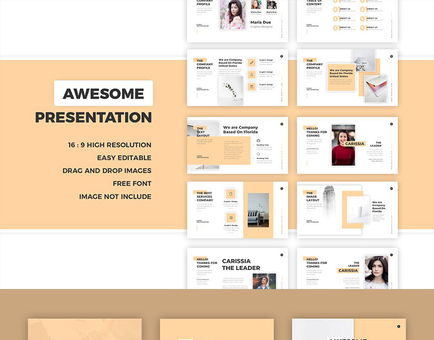Click the 'THE BEST SERVICES COMPANY' slide title
This screenshot has height=340, width=434.
tap(205, 196)
